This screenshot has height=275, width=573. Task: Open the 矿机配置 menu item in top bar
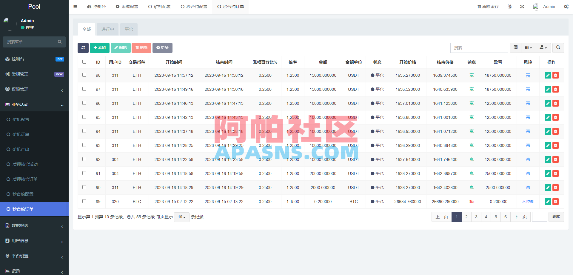pyautogui.click(x=160, y=7)
